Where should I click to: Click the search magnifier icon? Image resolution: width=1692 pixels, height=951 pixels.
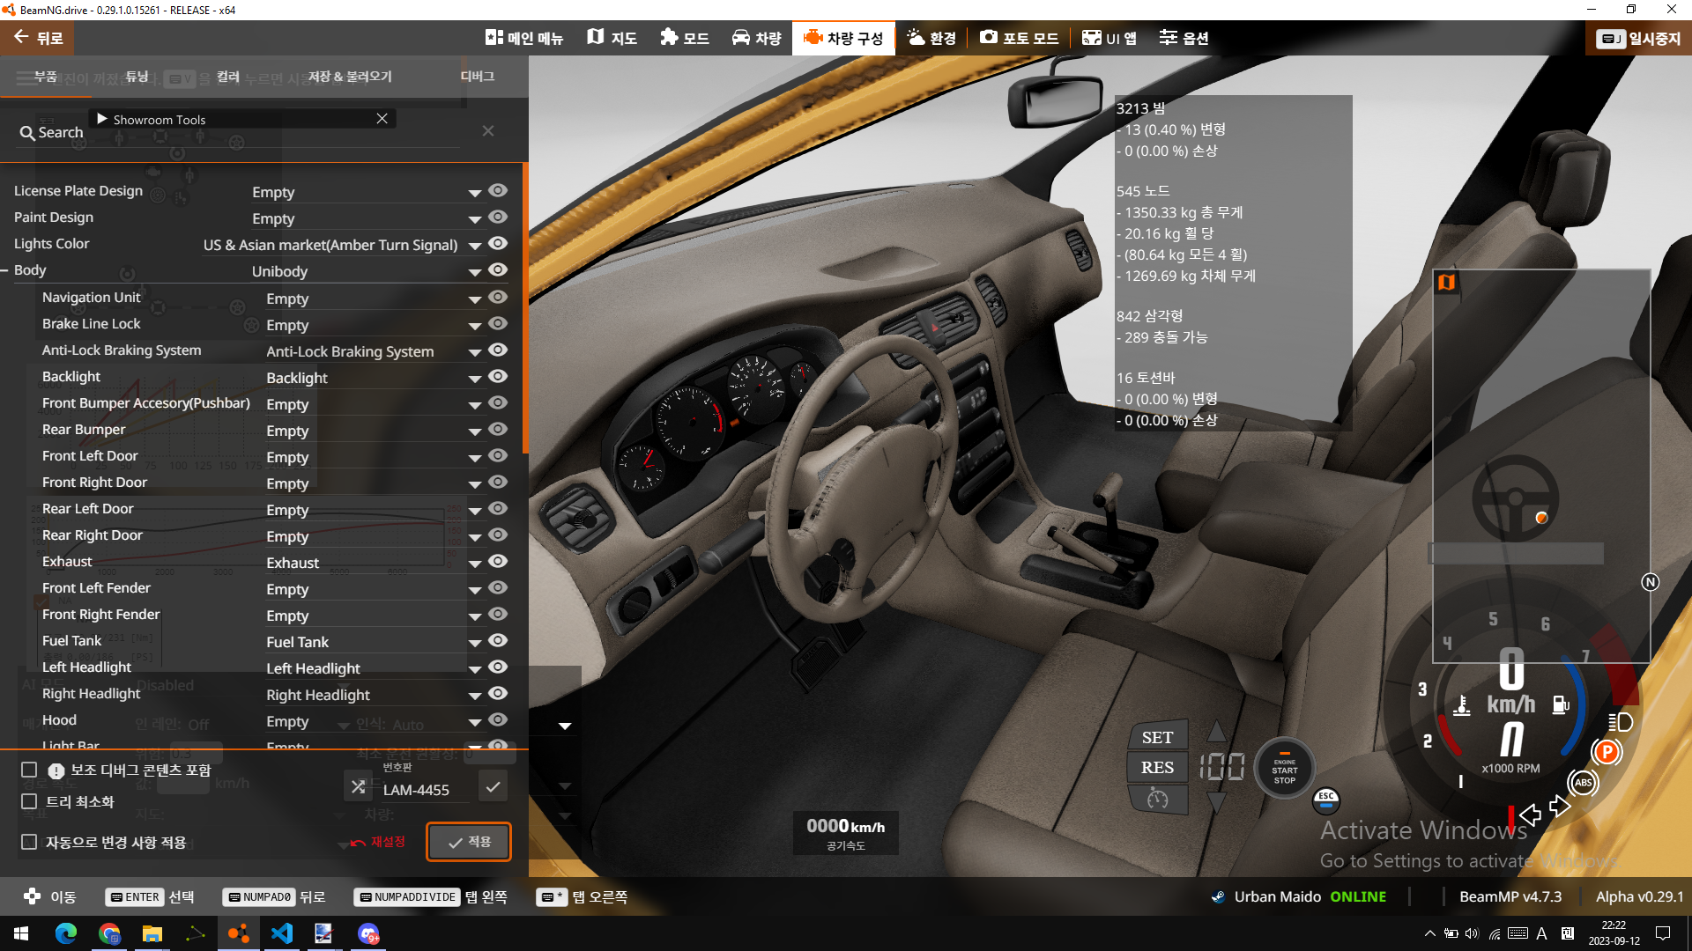(x=27, y=133)
